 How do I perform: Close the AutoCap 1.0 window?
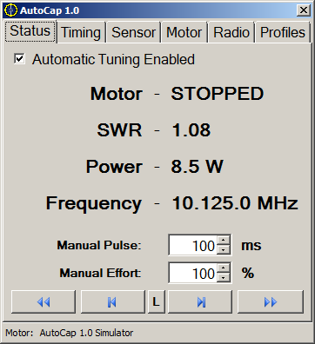304,10
